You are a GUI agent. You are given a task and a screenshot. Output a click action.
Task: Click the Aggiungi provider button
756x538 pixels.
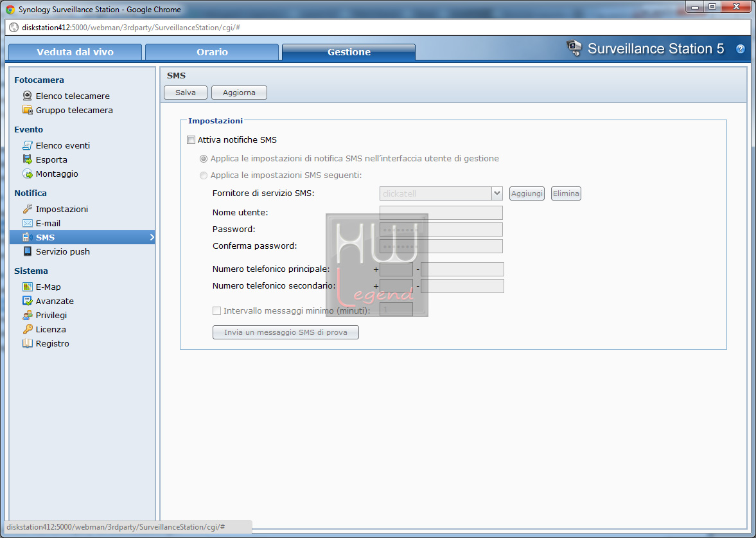click(527, 193)
